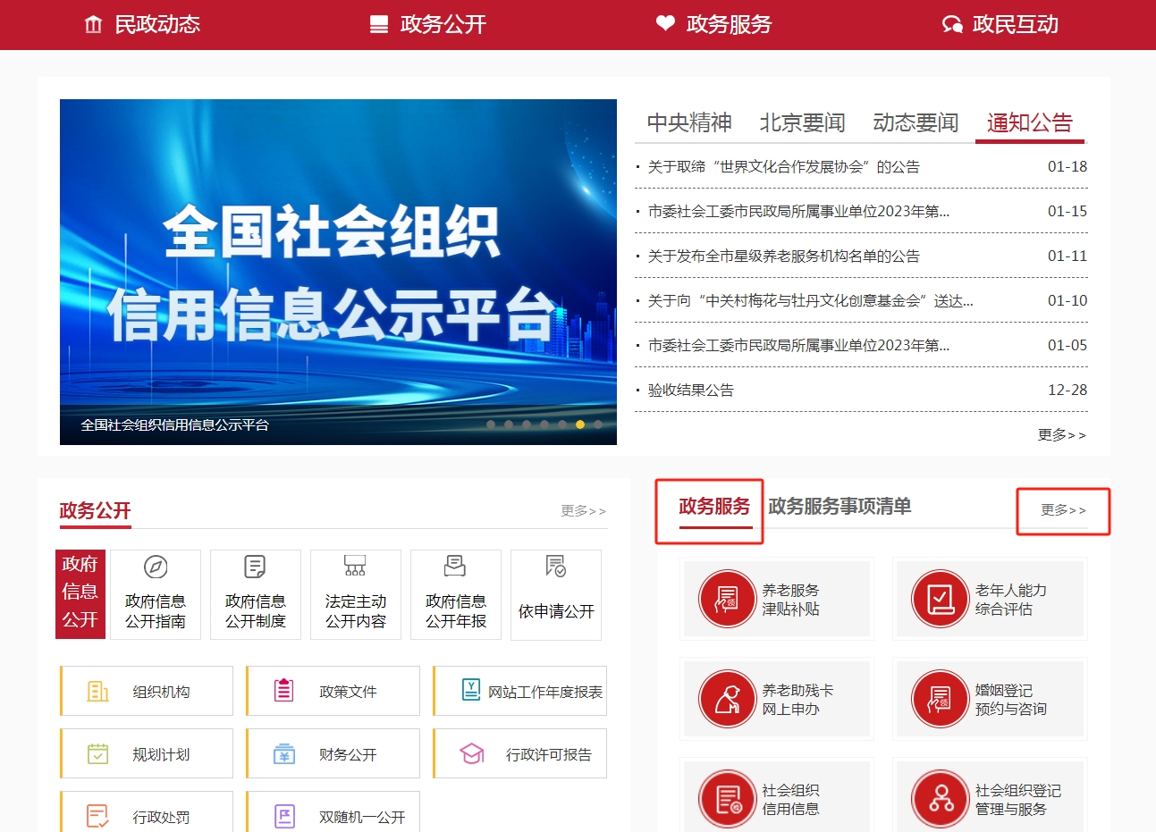The width and height of the screenshot is (1156, 832).
Task: Open the 政府信息公开 red tile
Action: 80,594
